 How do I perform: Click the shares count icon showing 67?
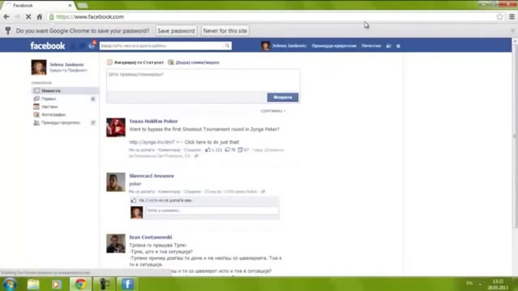point(240,150)
